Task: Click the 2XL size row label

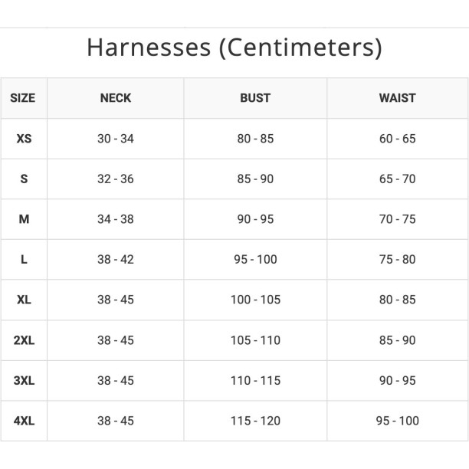Action: 24,340
